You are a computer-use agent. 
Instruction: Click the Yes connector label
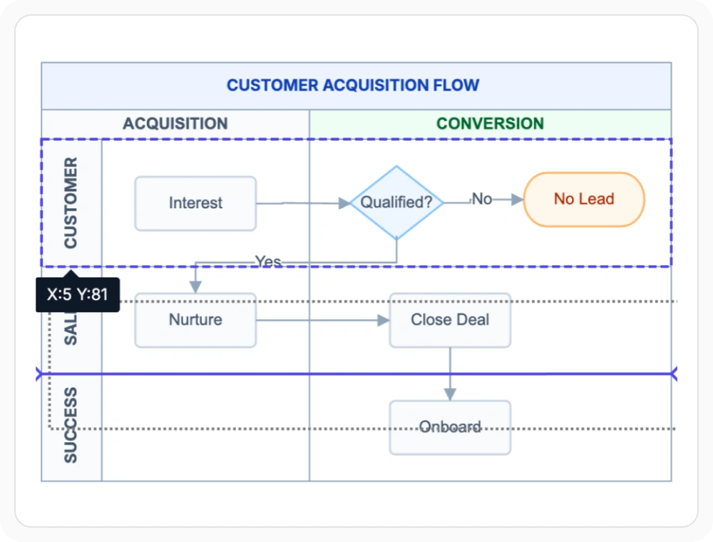coord(268,262)
